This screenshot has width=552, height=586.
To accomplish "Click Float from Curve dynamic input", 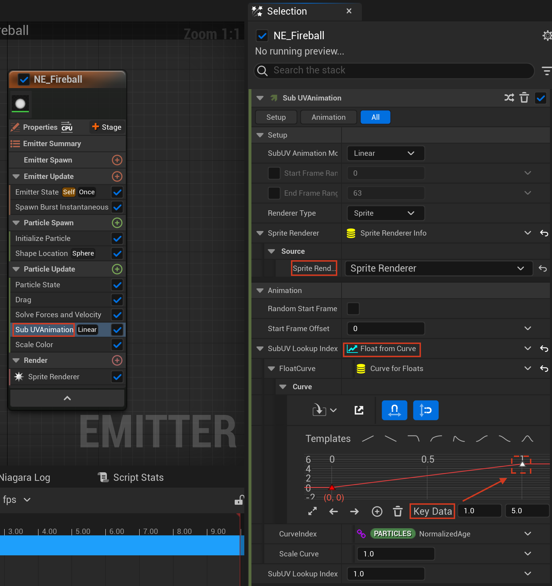I will click(x=382, y=349).
